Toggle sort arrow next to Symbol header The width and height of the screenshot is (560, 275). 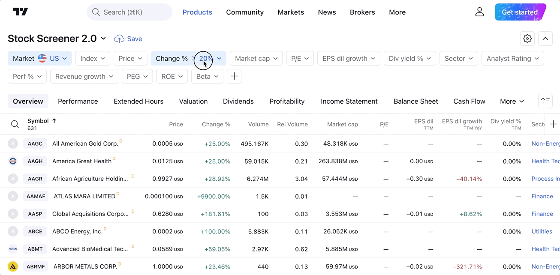click(54, 121)
